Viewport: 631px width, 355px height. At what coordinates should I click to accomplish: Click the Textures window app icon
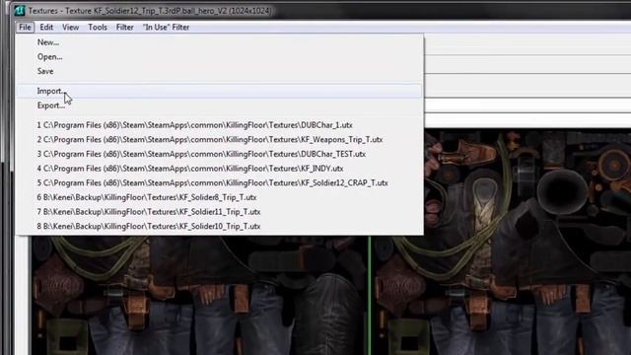click(x=20, y=11)
